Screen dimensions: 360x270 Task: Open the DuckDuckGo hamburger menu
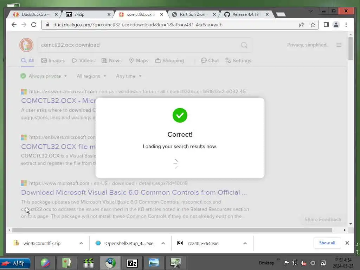click(339, 45)
